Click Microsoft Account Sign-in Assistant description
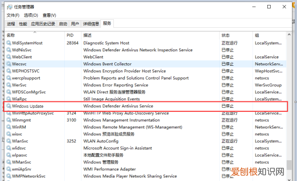 (118, 148)
